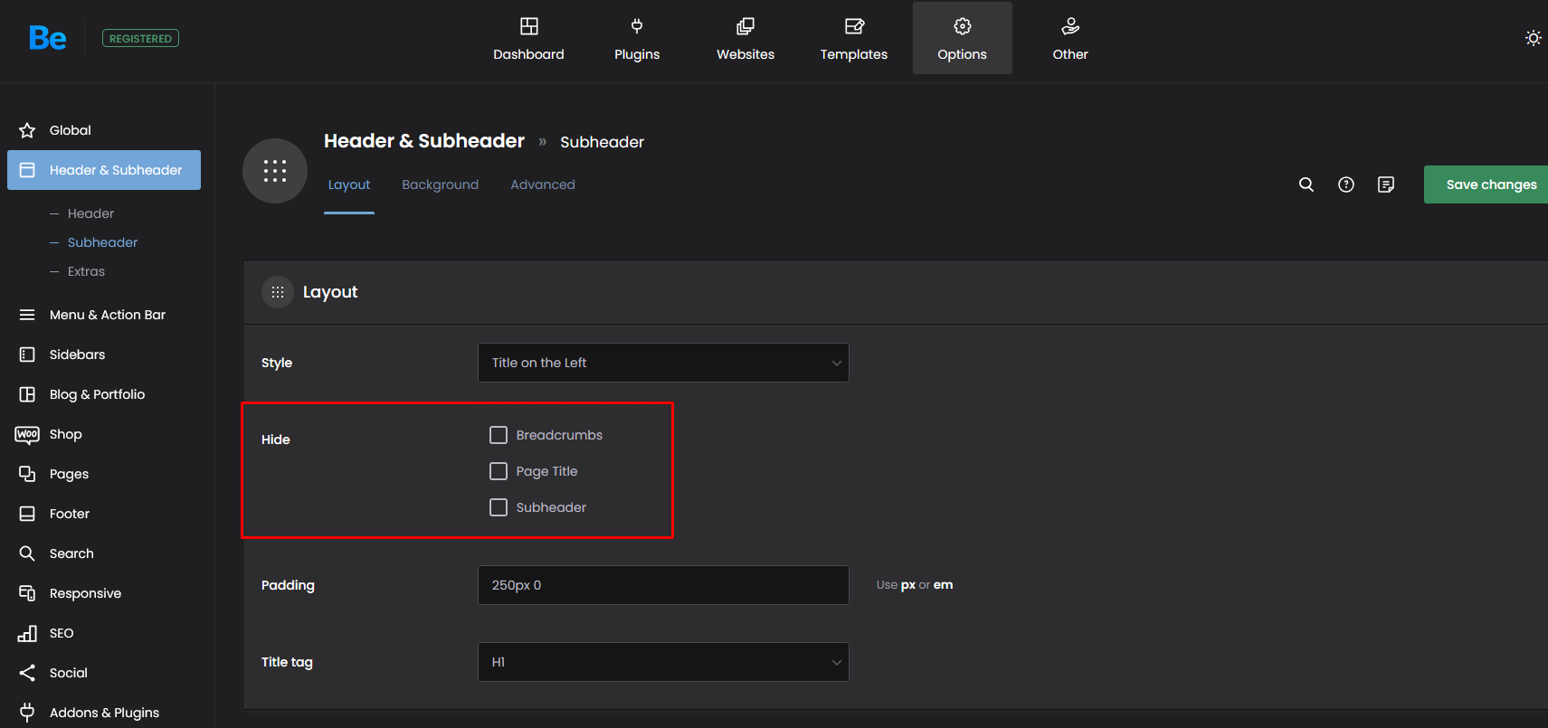
Task: Open the Other icon in top navigation
Action: tap(1070, 26)
